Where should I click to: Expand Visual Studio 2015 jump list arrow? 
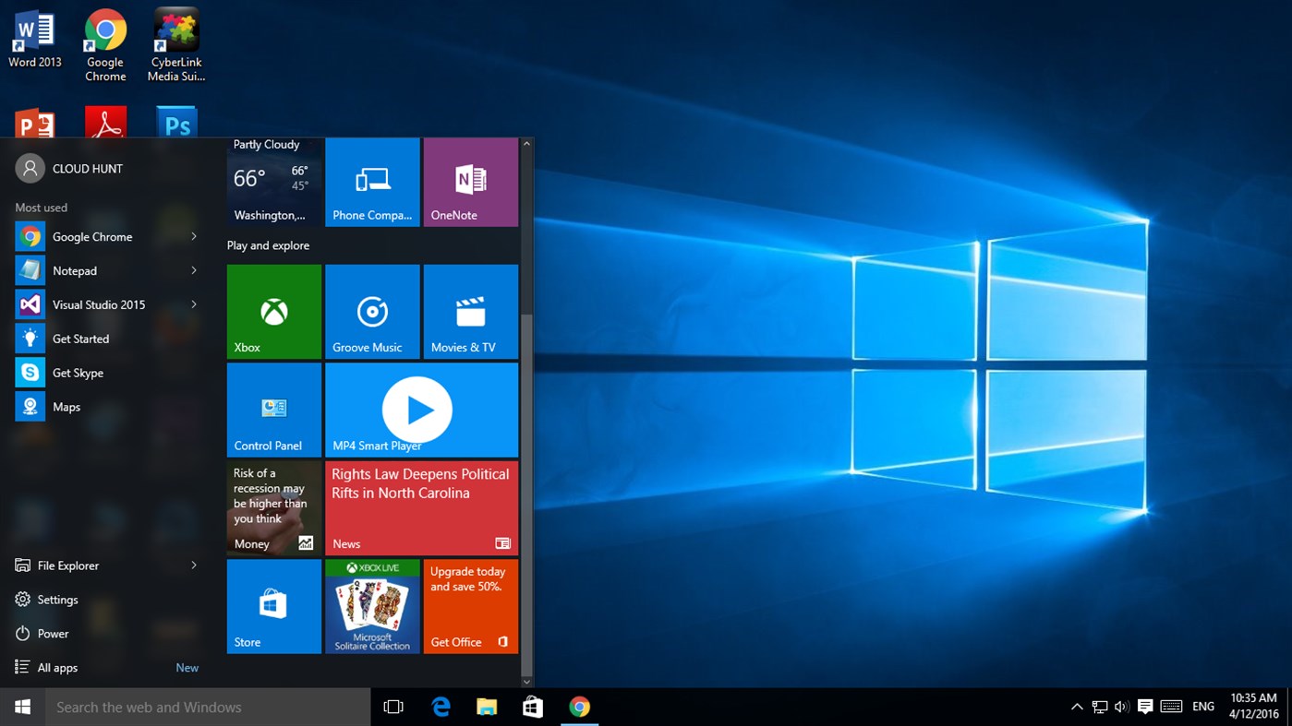click(x=194, y=304)
